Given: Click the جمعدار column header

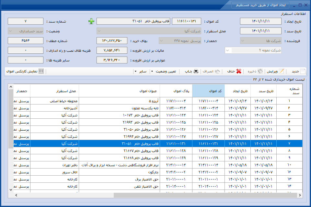Looking at the screenshot, I should pyautogui.click(x=22, y=91).
